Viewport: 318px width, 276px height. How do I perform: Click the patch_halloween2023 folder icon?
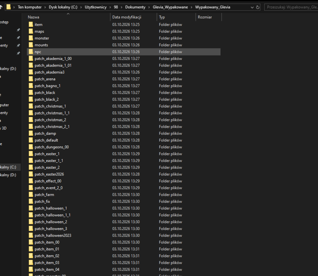point(31,236)
